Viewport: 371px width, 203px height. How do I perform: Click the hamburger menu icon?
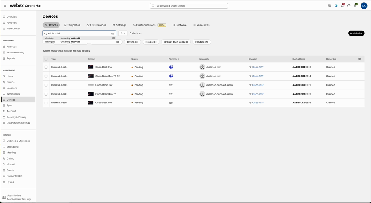point(5,6)
